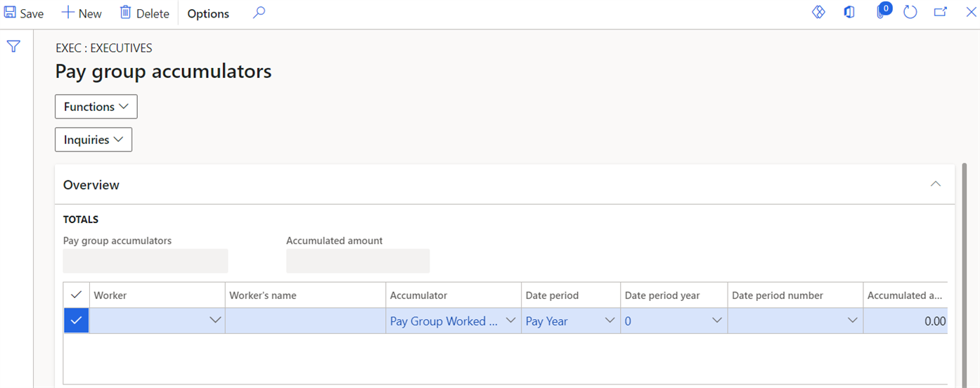Open the Worker cell dropdown
The width and height of the screenshot is (980, 388).
(x=215, y=321)
